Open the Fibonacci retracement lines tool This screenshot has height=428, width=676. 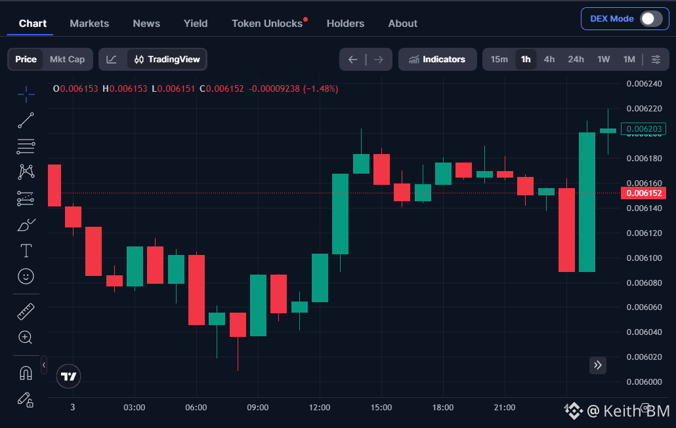(26, 146)
